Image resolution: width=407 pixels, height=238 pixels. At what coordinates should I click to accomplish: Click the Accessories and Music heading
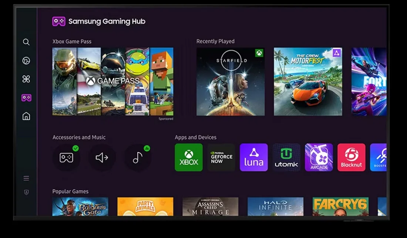[x=79, y=137]
